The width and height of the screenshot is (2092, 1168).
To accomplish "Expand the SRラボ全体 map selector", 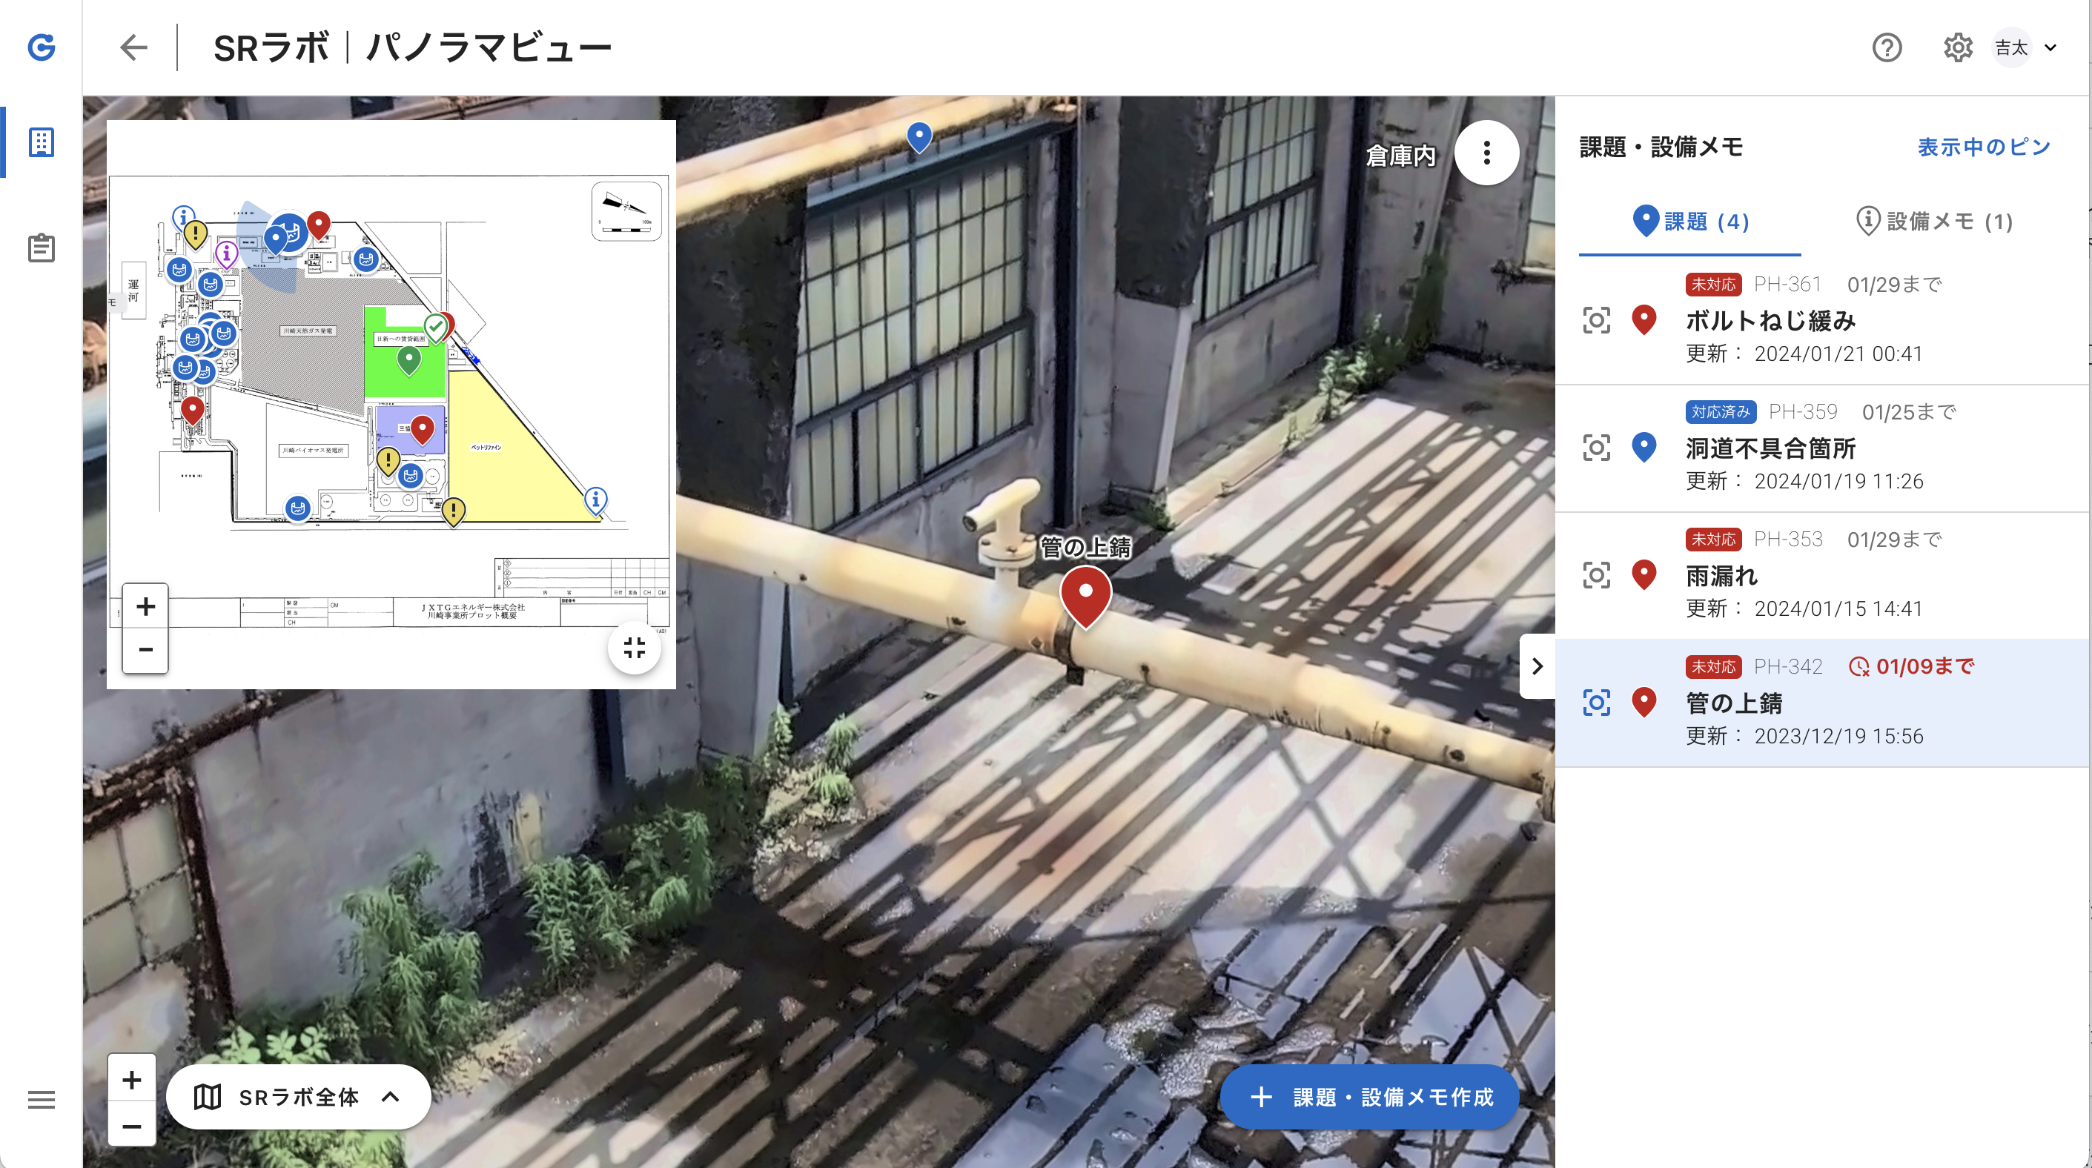I will (297, 1098).
